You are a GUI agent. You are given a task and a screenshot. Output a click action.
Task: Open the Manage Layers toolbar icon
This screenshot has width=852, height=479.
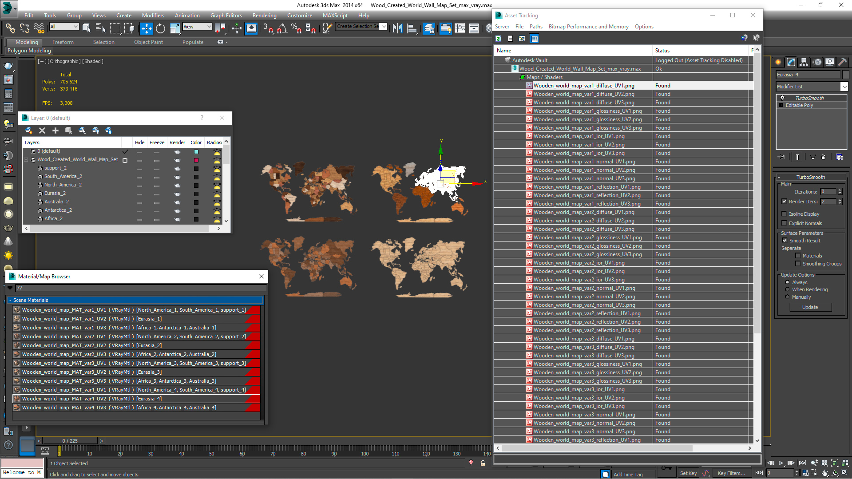pyautogui.click(x=429, y=28)
